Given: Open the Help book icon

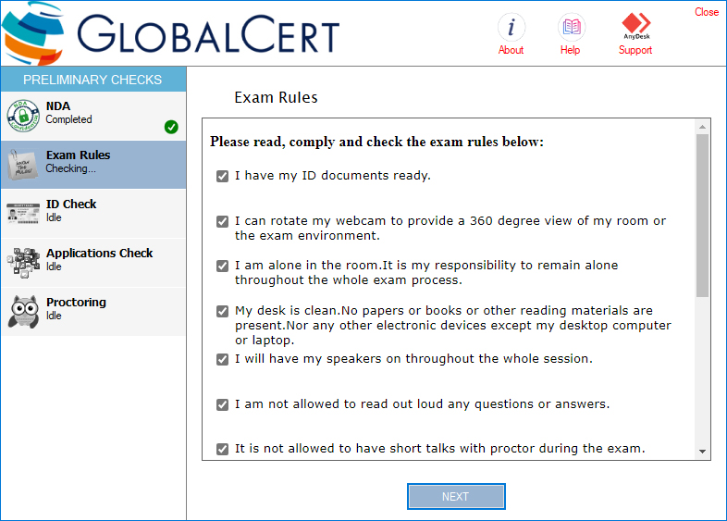Looking at the screenshot, I should coord(571,26).
